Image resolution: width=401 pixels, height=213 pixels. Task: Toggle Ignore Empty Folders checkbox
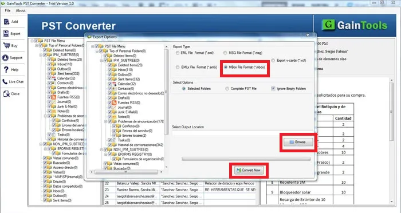273,89
